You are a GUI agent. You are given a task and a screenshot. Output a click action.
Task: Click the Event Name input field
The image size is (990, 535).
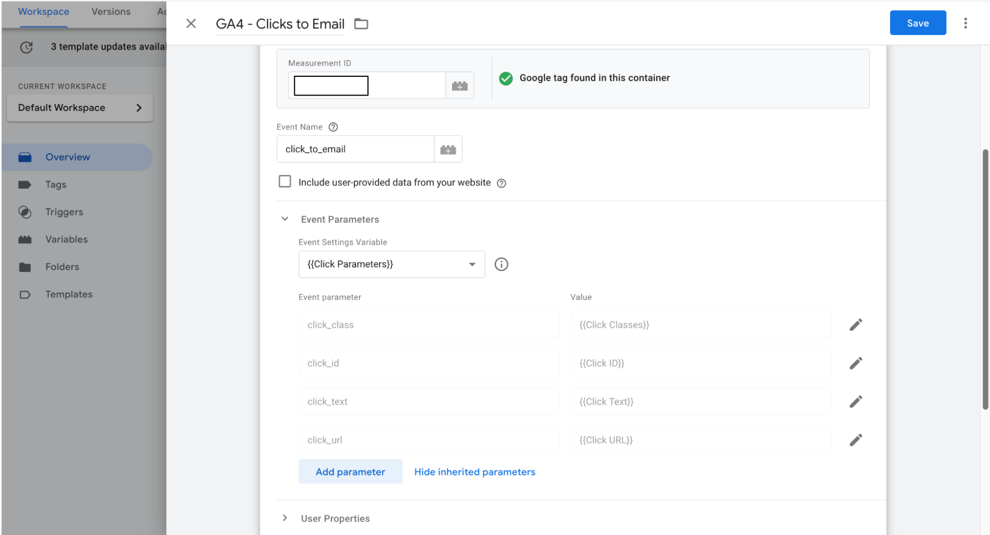(x=355, y=149)
